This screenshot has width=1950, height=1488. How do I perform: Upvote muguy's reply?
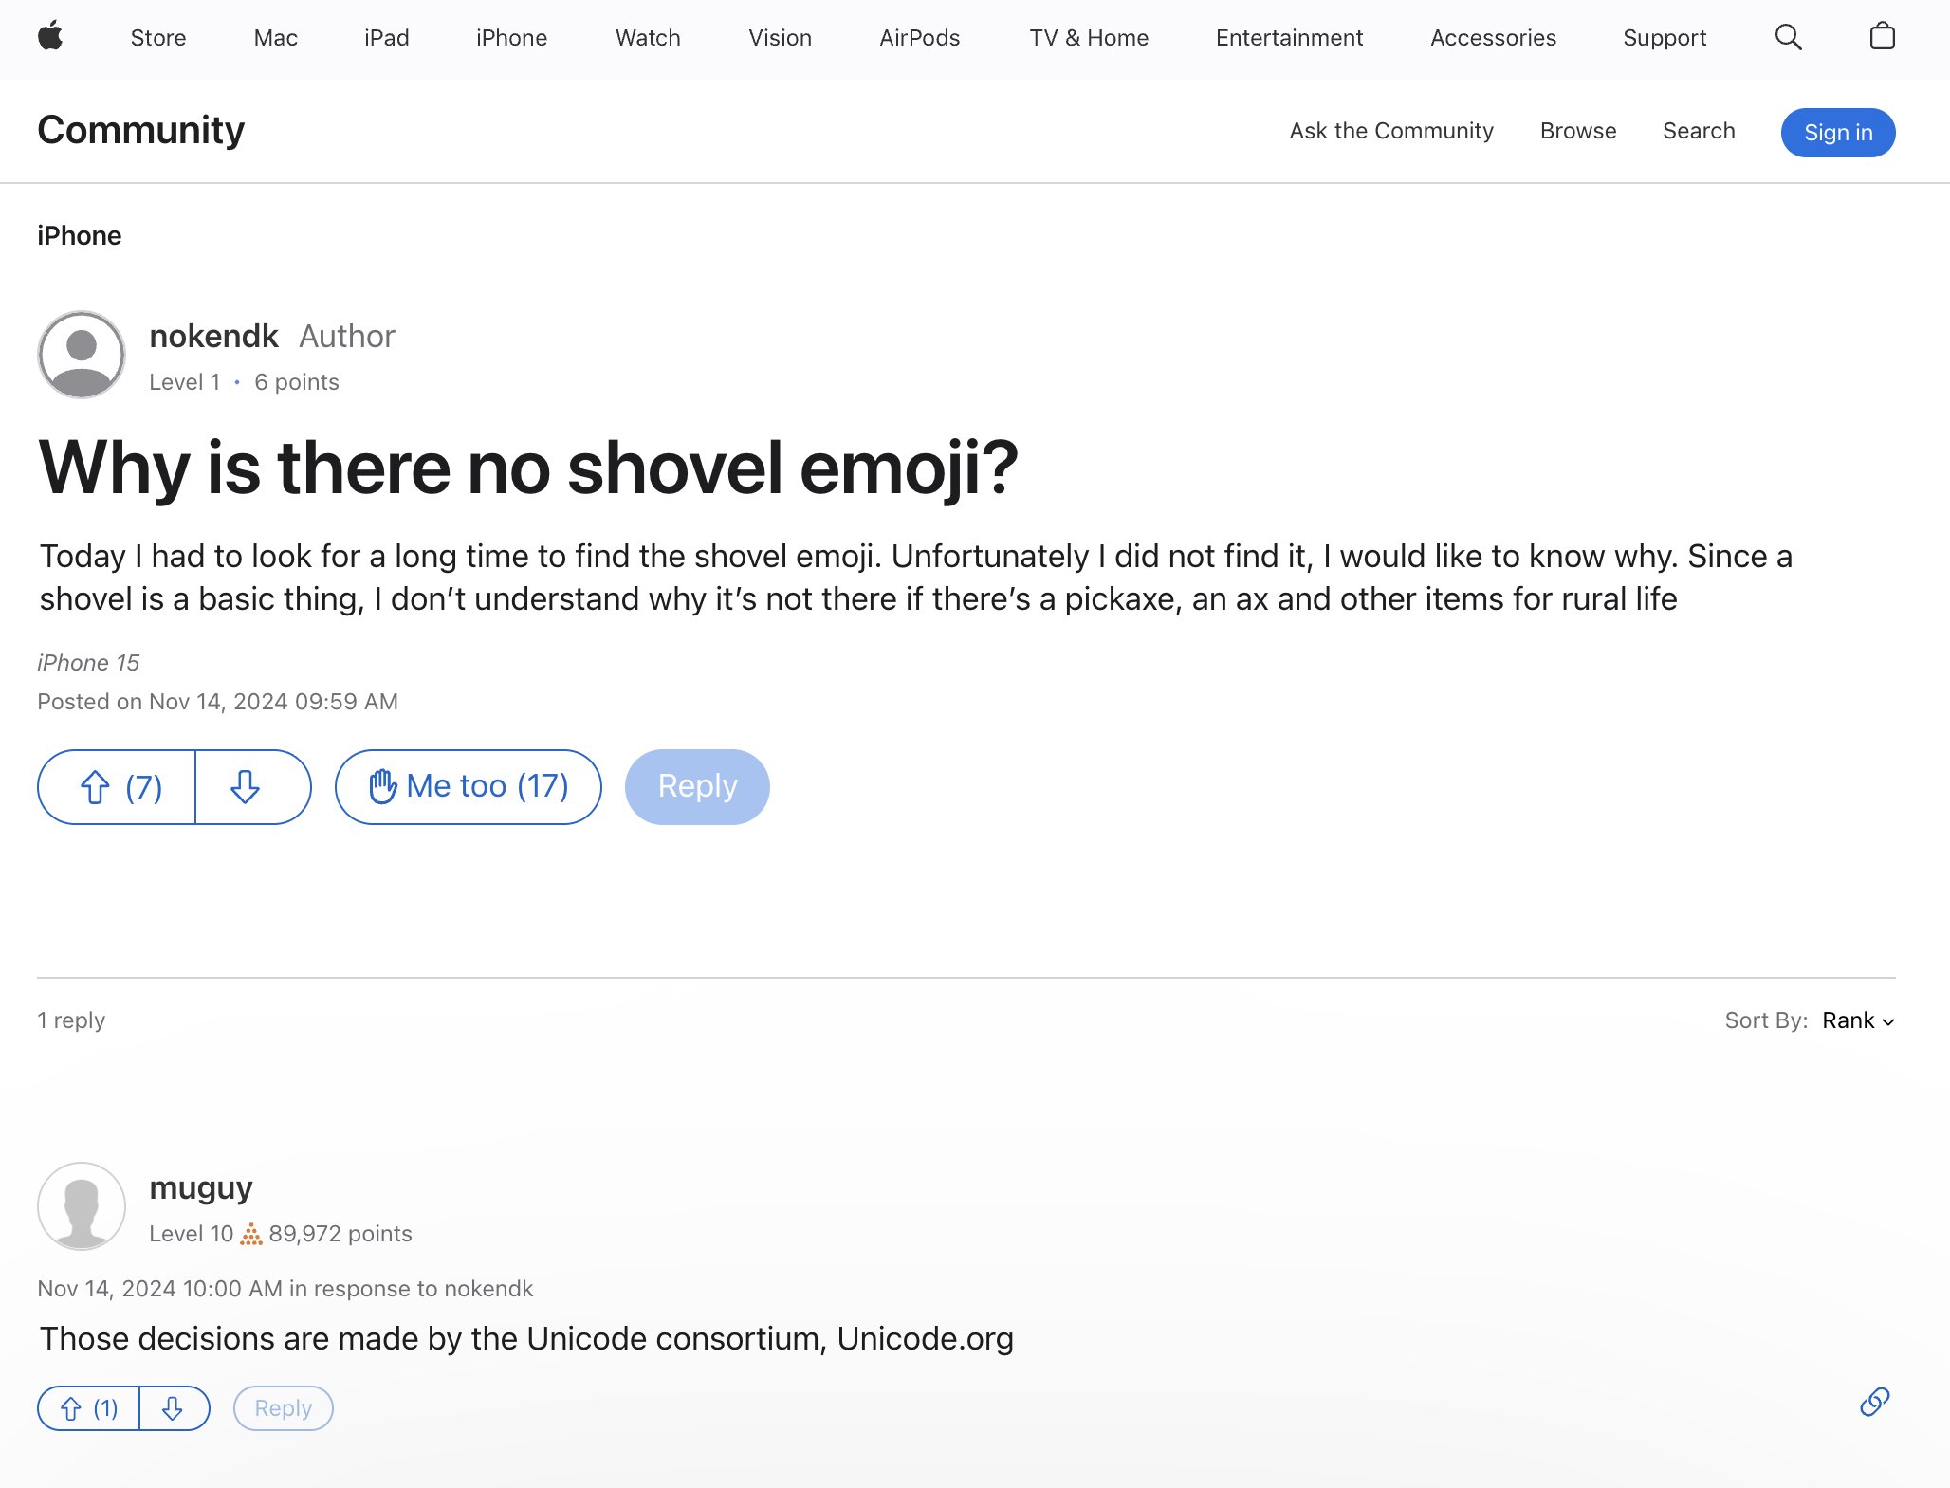tap(89, 1408)
